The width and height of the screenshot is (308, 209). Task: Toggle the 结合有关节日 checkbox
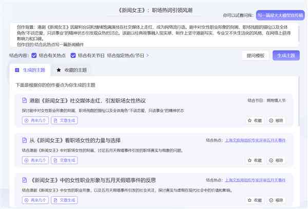point(73,56)
